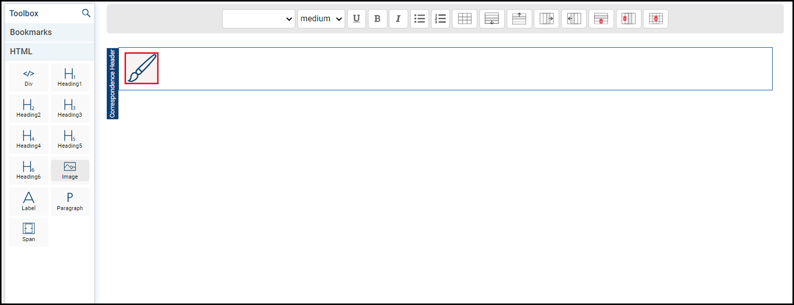Select the Heading2 element tool
This screenshot has height=305, width=794.
[28, 109]
